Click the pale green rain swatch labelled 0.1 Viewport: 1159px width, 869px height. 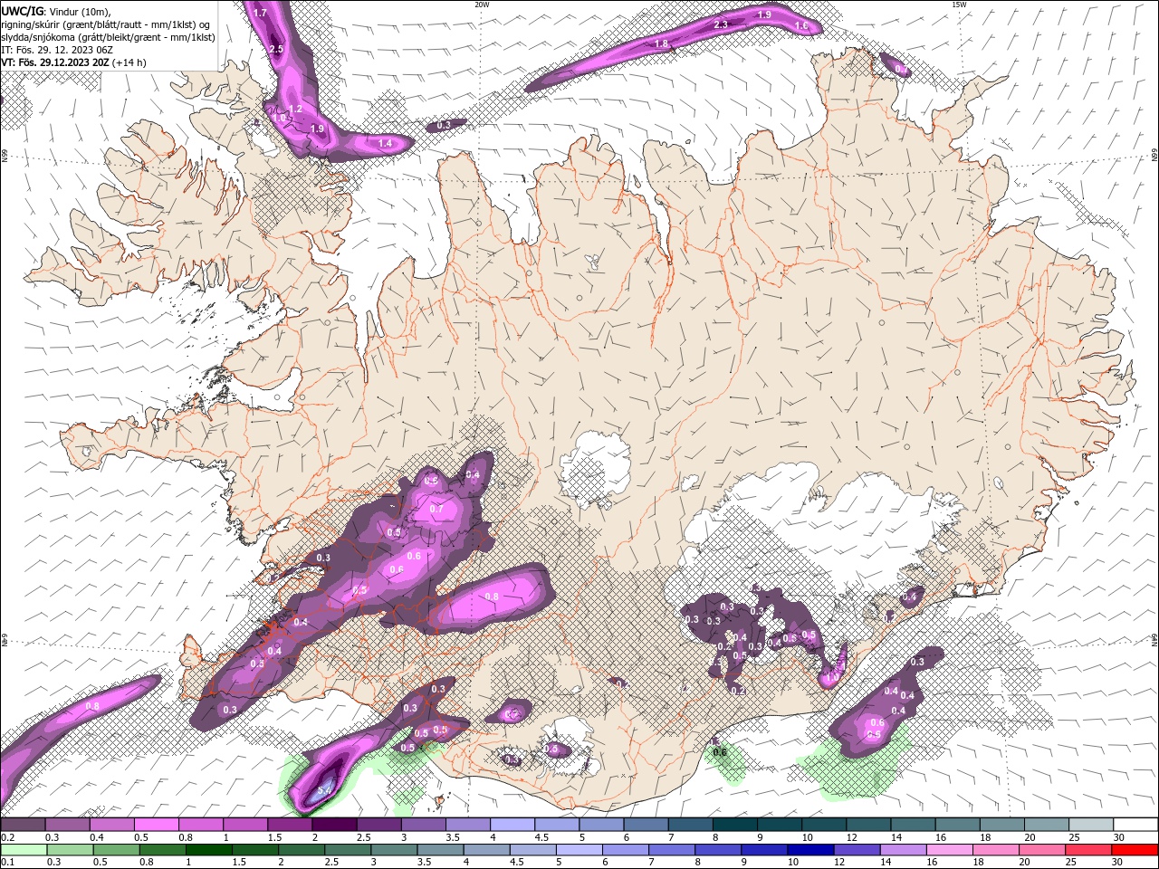(x=24, y=849)
